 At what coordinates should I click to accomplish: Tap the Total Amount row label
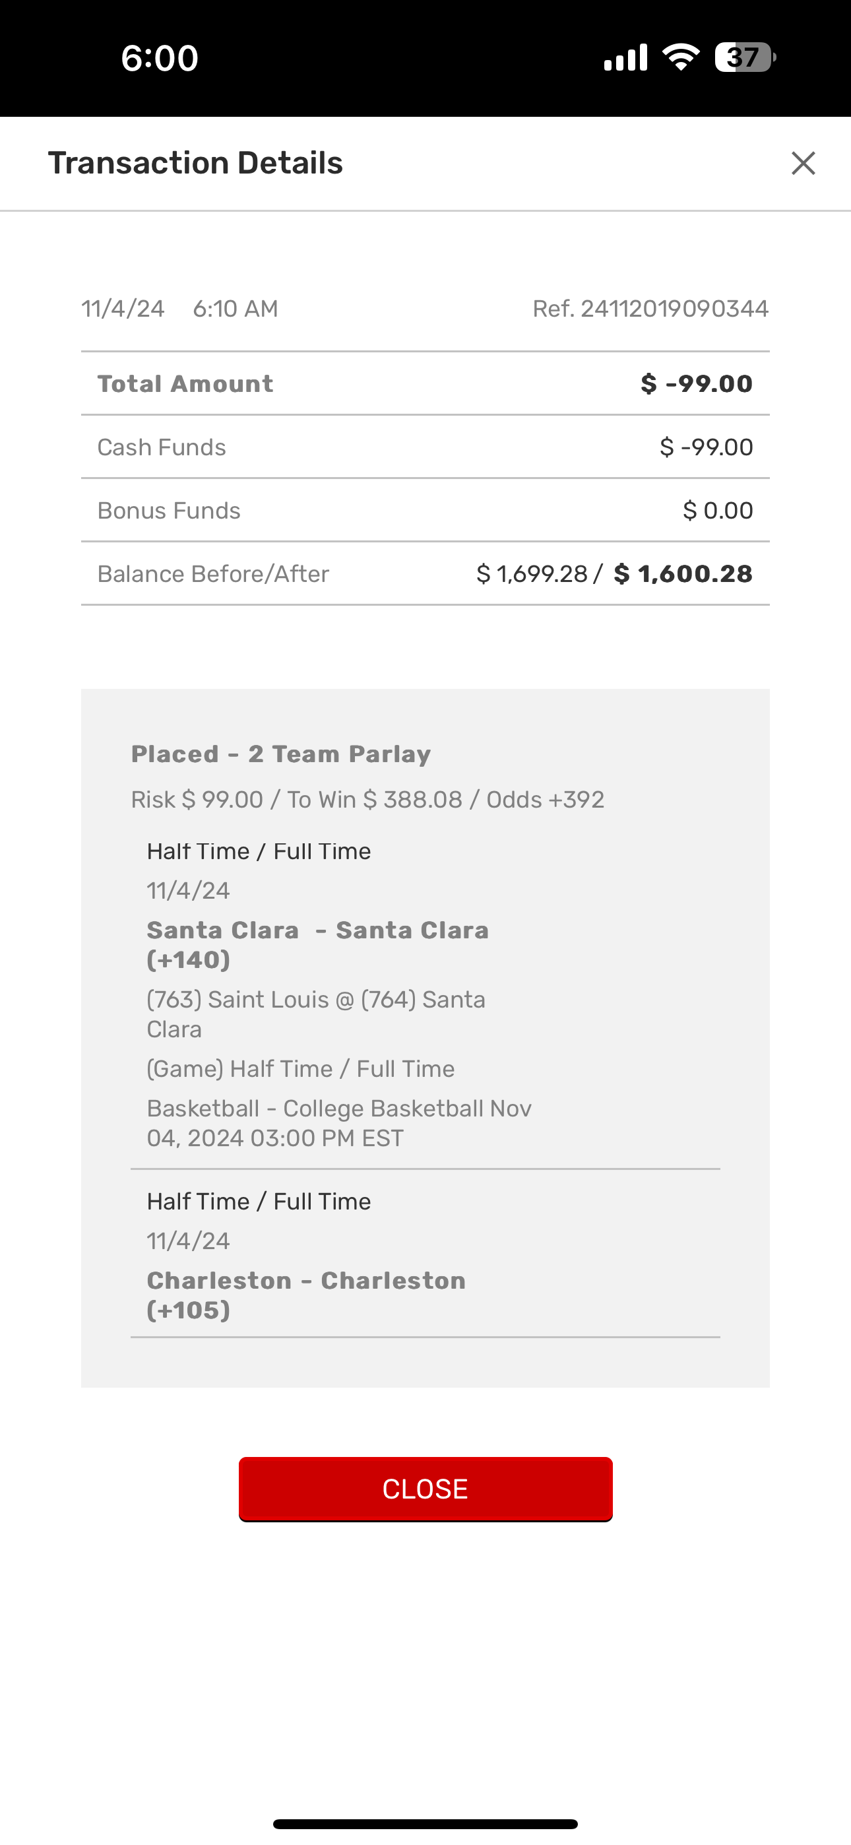185,384
